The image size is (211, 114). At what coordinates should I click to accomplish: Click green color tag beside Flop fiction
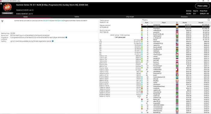142,29
